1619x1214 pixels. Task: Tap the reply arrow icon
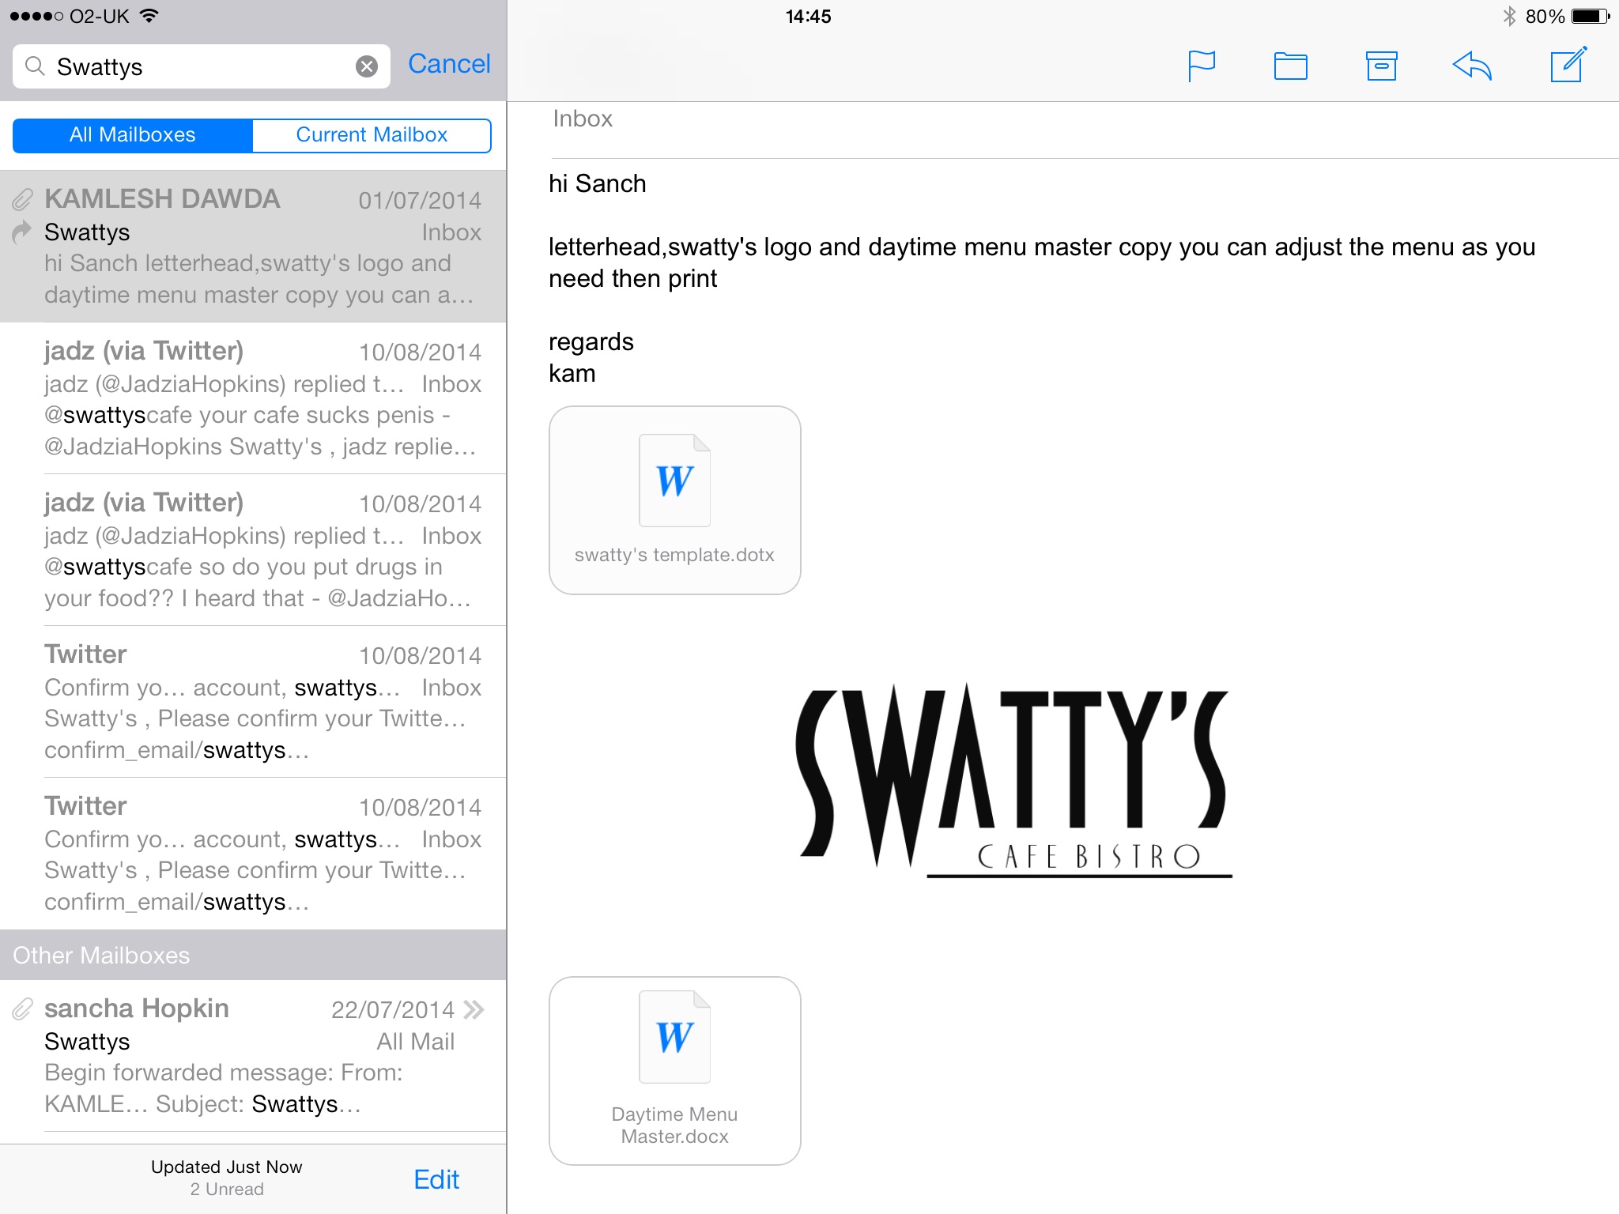[x=1472, y=66]
